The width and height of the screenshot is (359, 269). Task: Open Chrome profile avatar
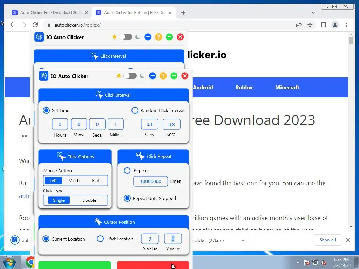[x=335, y=25]
